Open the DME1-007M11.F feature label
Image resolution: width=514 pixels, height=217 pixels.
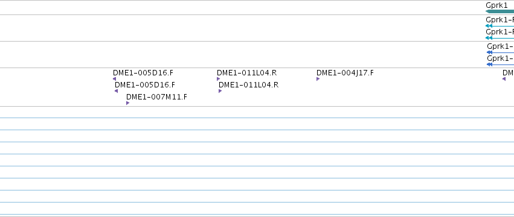coord(156,97)
